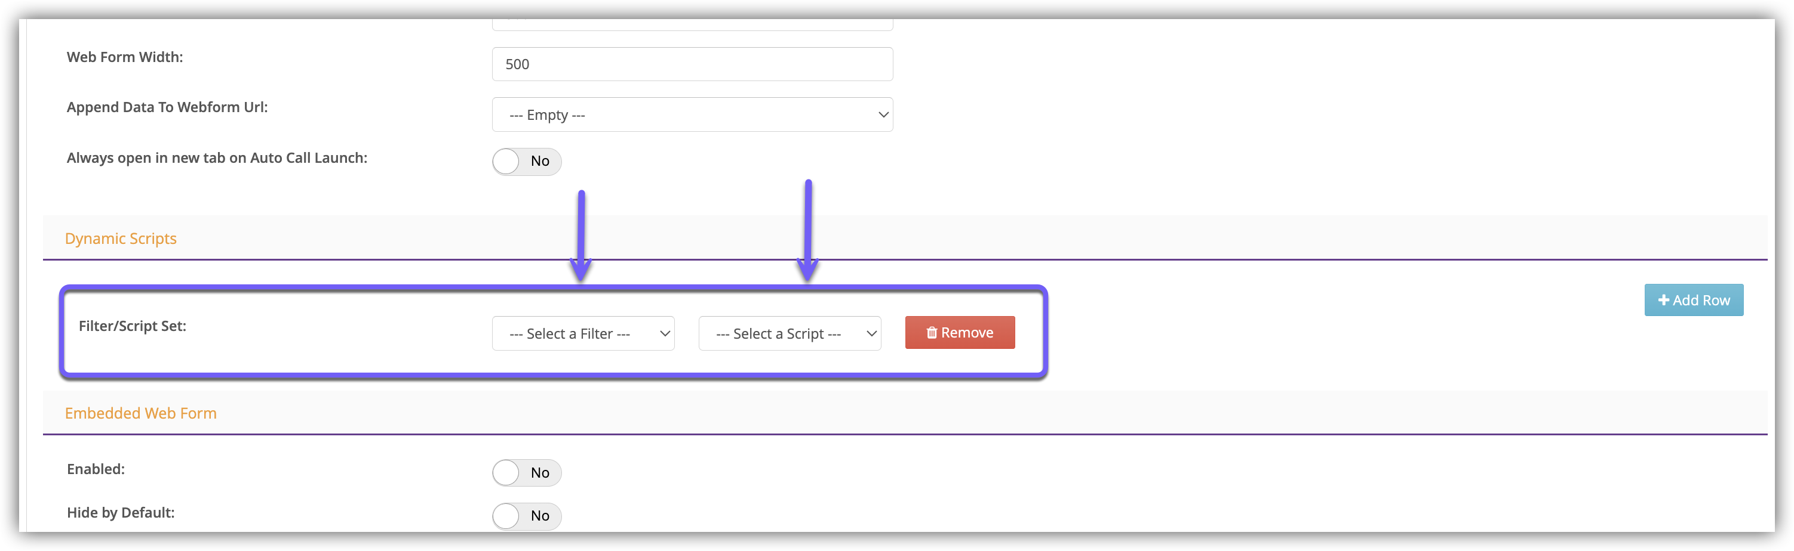
Task: Click the partially visible field above Web Form Width
Action: pos(692,26)
